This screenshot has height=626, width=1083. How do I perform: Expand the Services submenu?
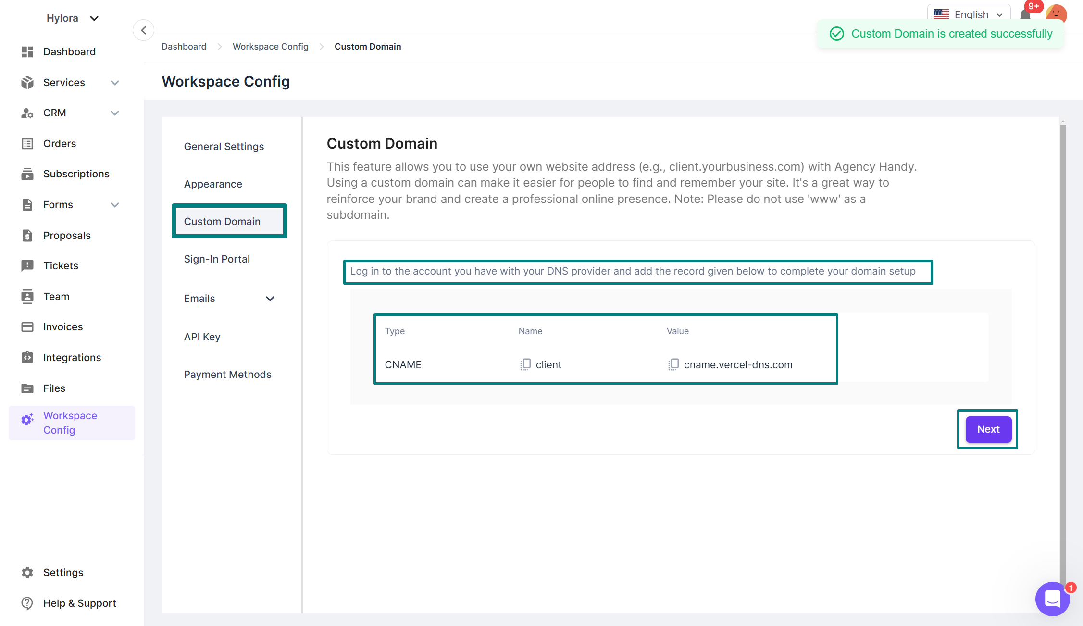pos(114,83)
